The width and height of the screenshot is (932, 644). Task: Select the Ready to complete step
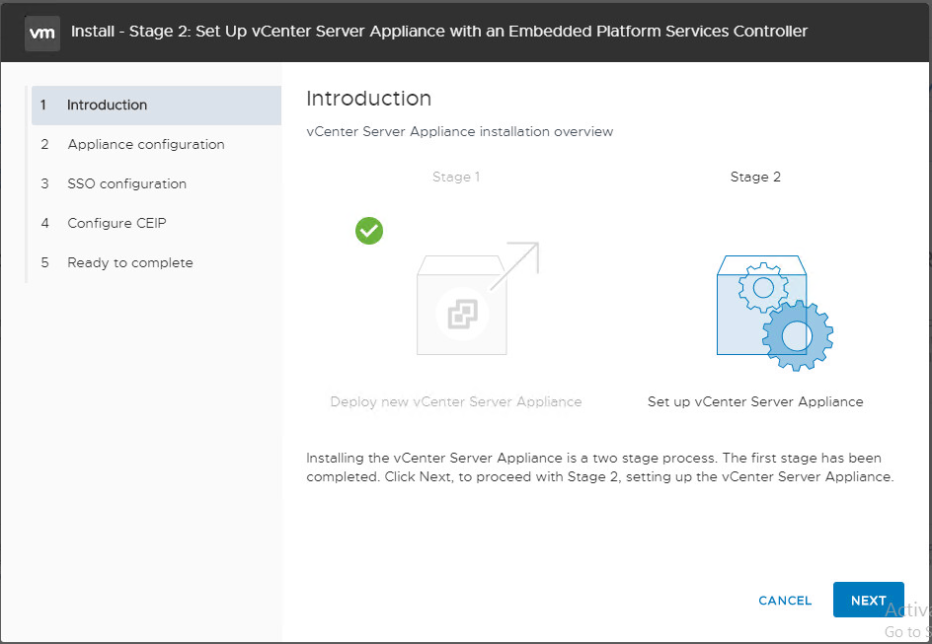pos(130,263)
